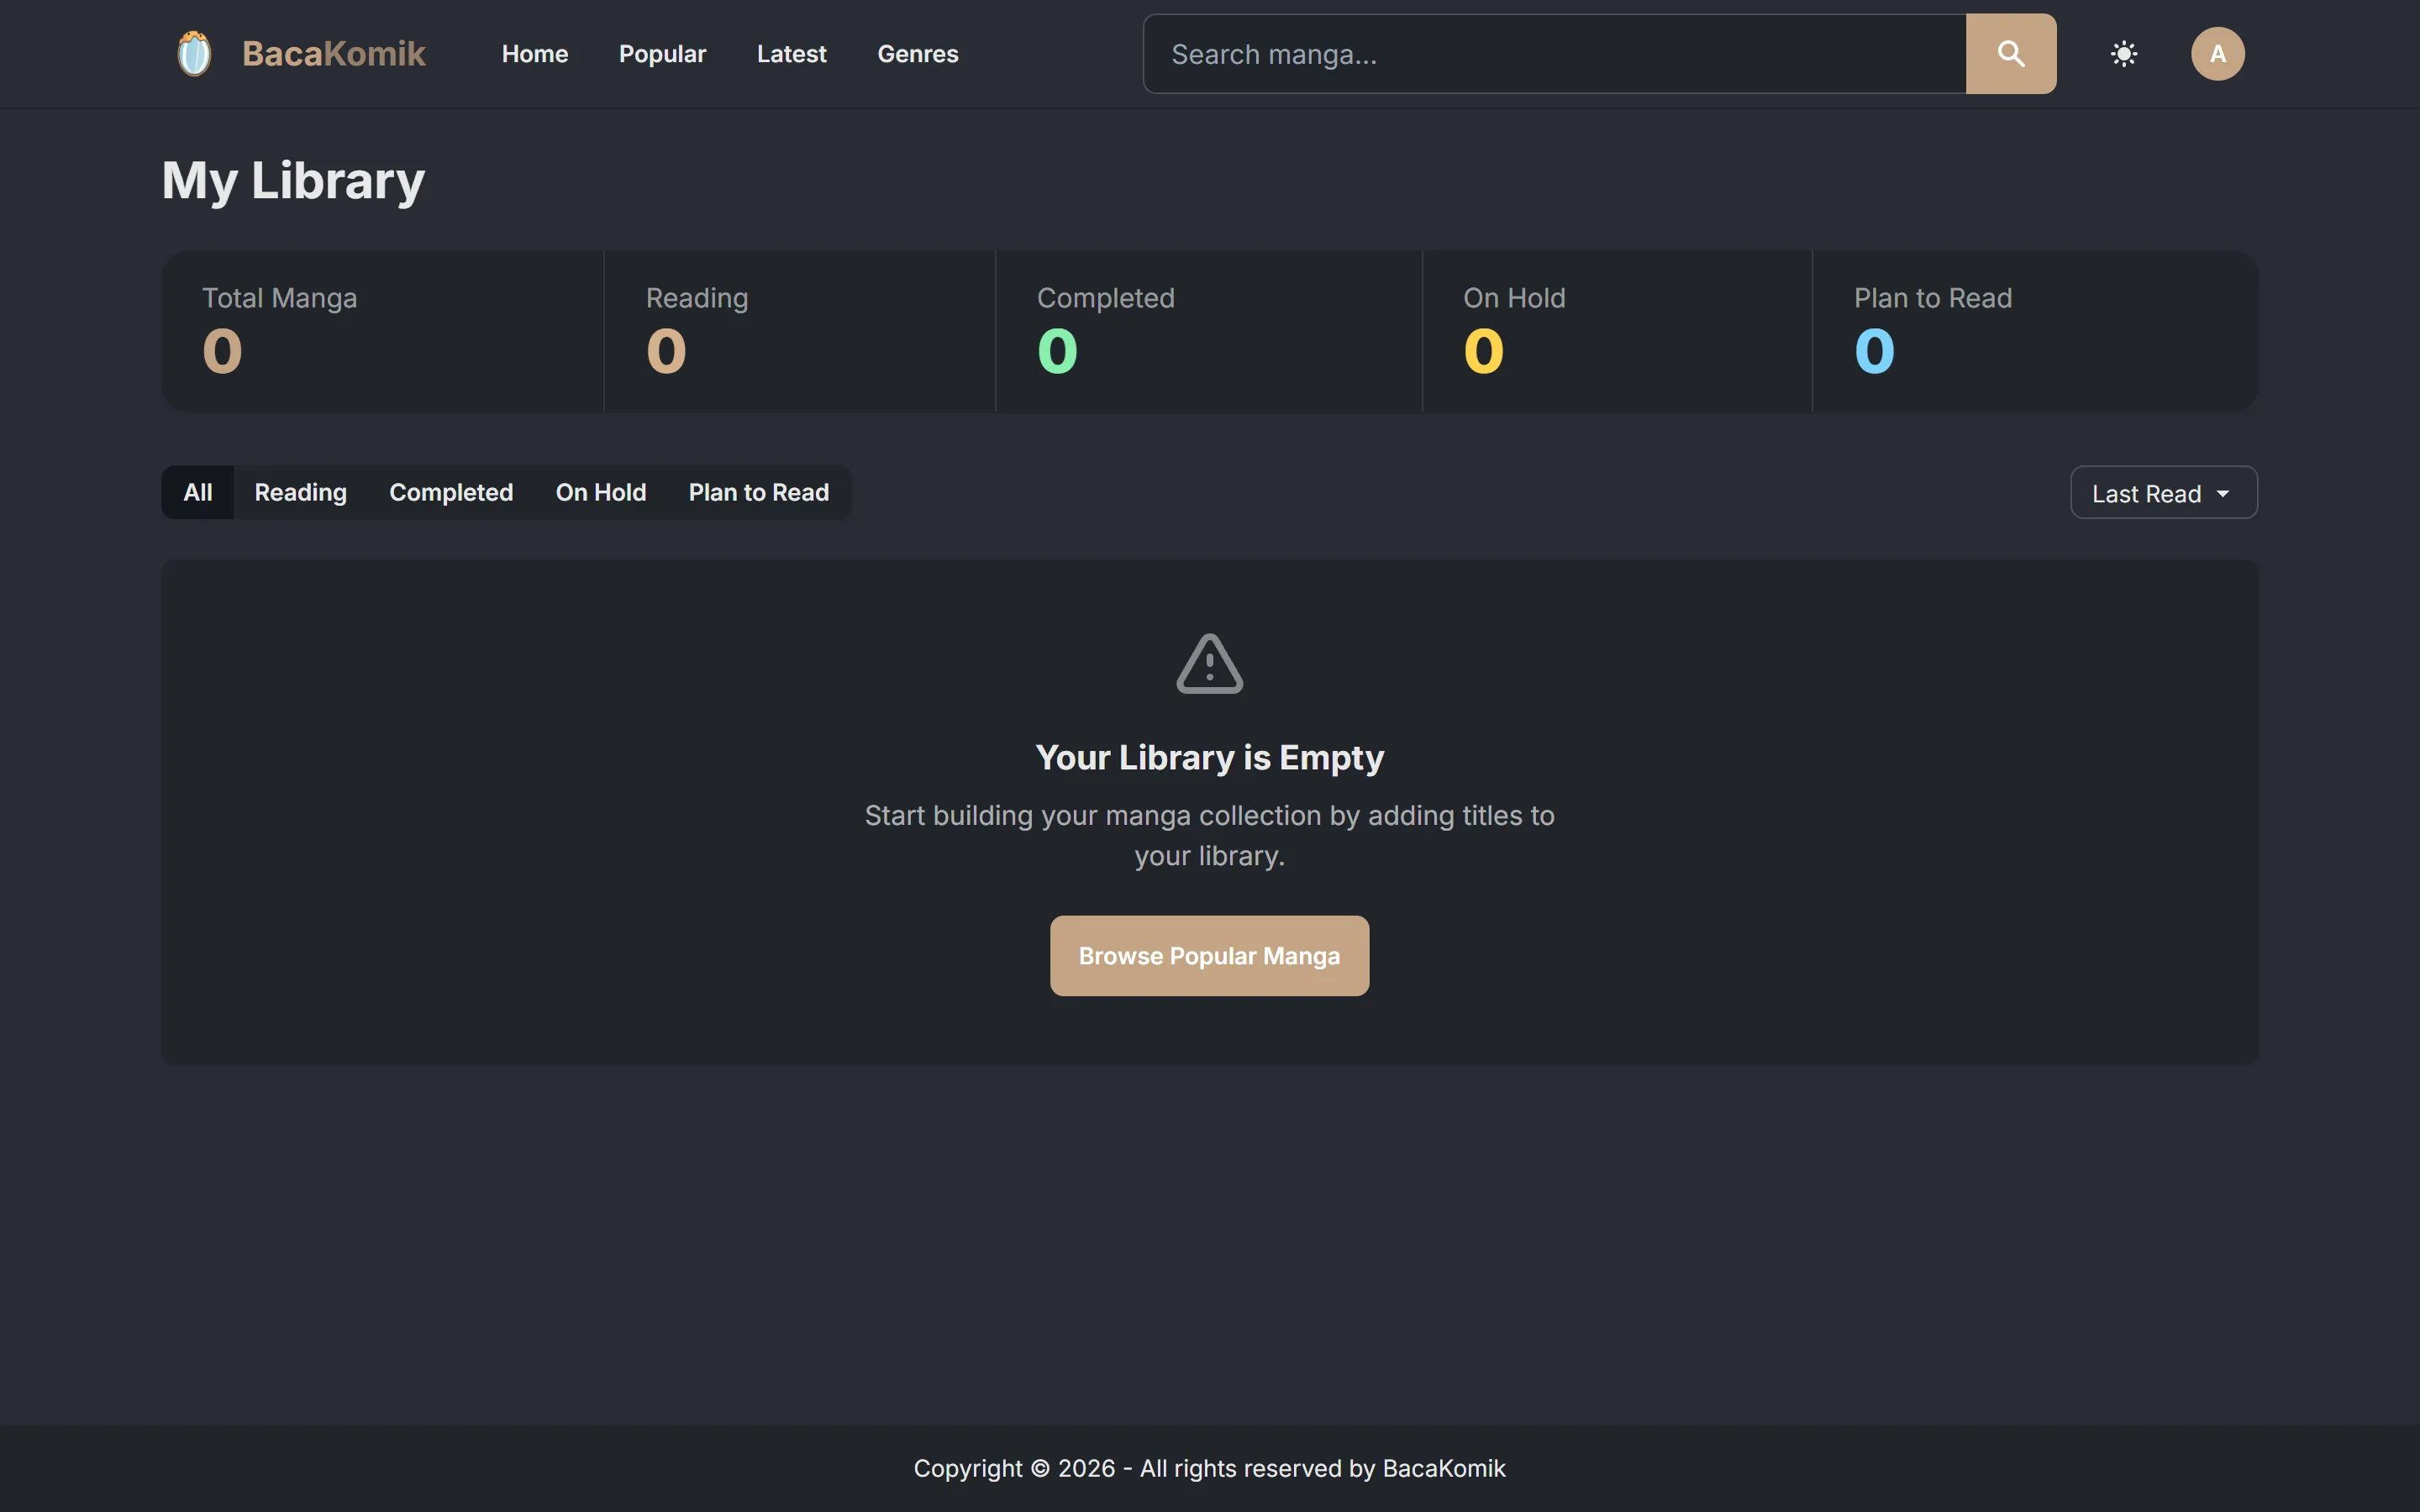This screenshot has width=2420, height=1512.
Task: Switch to the Plan to Read filter tab
Action: click(758, 492)
